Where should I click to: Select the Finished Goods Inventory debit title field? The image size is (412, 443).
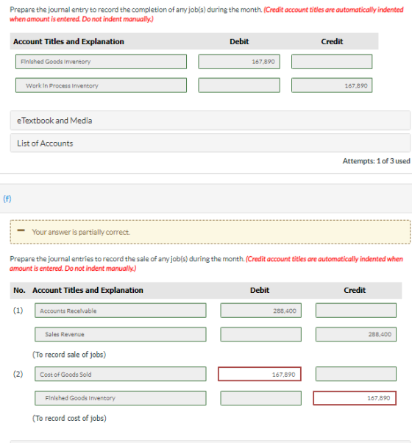pyautogui.click(x=101, y=62)
